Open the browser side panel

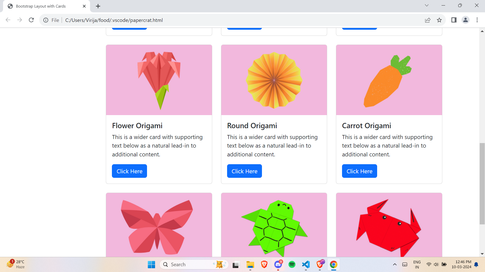(454, 20)
